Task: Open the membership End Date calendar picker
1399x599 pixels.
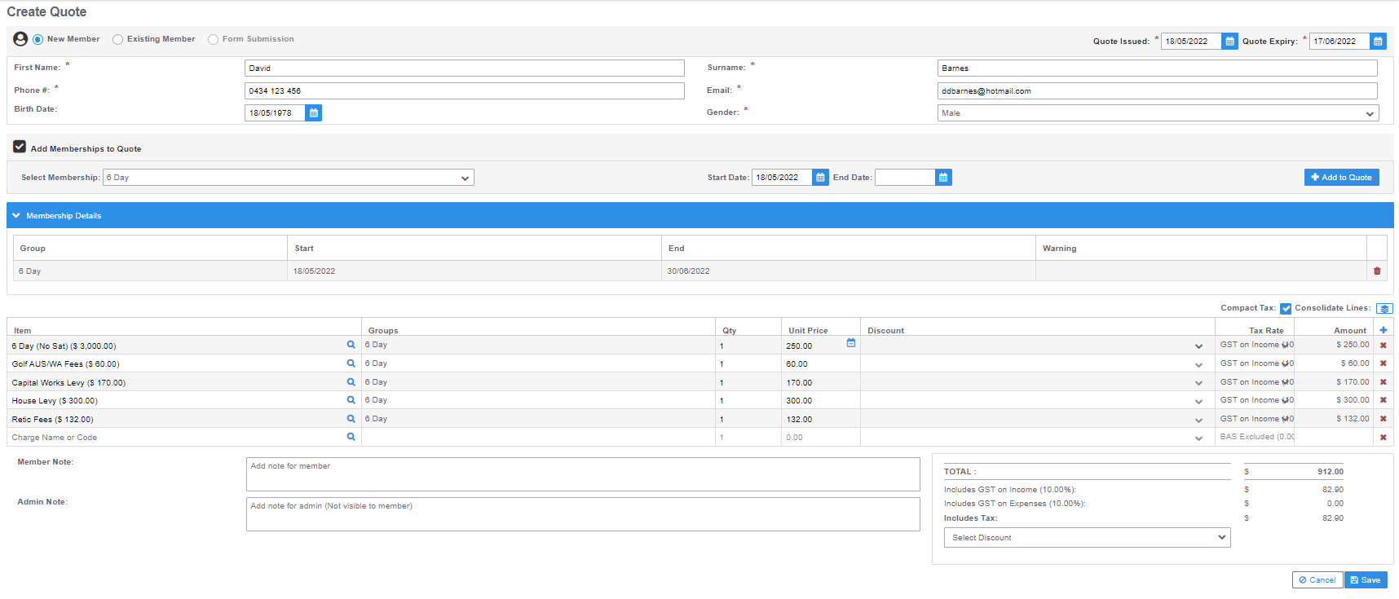Action: coord(943,178)
